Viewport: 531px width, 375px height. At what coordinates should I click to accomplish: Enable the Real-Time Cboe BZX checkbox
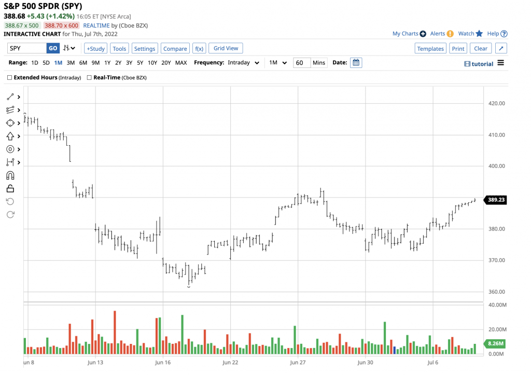(89, 78)
